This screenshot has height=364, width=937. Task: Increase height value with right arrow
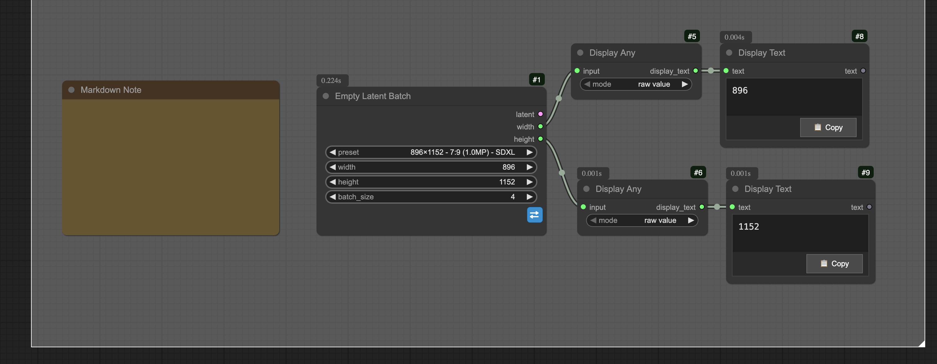click(x=530, y=182)
